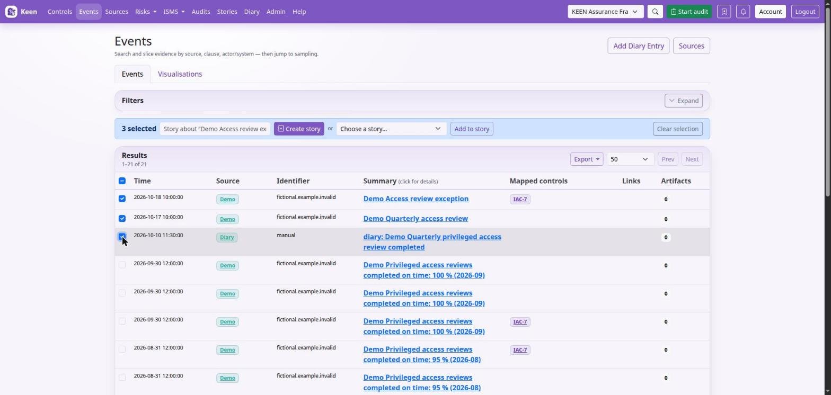The width and height of the screenshot is (831, 395).
Task: Click the Add Diary Entry button
Action: coord(639,46)
